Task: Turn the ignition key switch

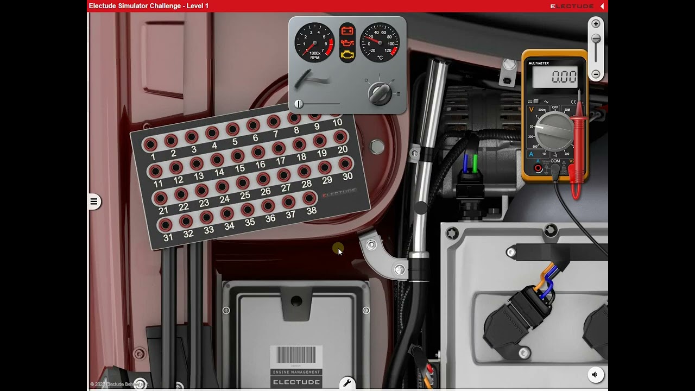Action: tap(380, 92)
